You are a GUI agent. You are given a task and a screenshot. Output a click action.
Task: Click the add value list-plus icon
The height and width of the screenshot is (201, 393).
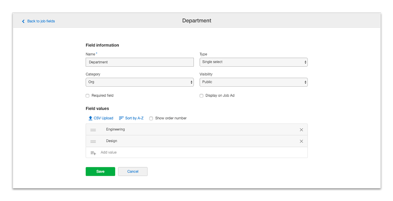93,153
